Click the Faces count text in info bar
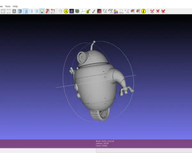Screen dimensions: 192x153 [101, 146]
